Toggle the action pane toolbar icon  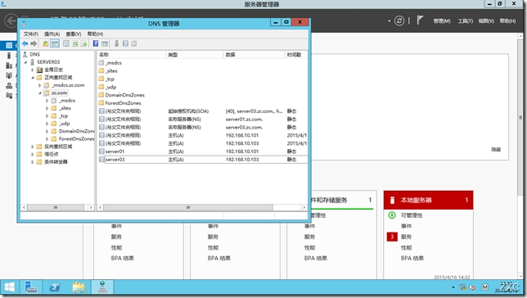pyautogui.click(x=105, y=43)
